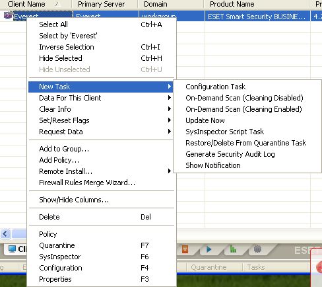This screenshot has height=287, width=322.
Task: Open the orange quarantine biohazard tab icon
Action: pyautogui.click(x=185, y=249)
